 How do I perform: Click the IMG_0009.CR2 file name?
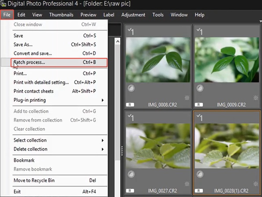coord(231,105)
